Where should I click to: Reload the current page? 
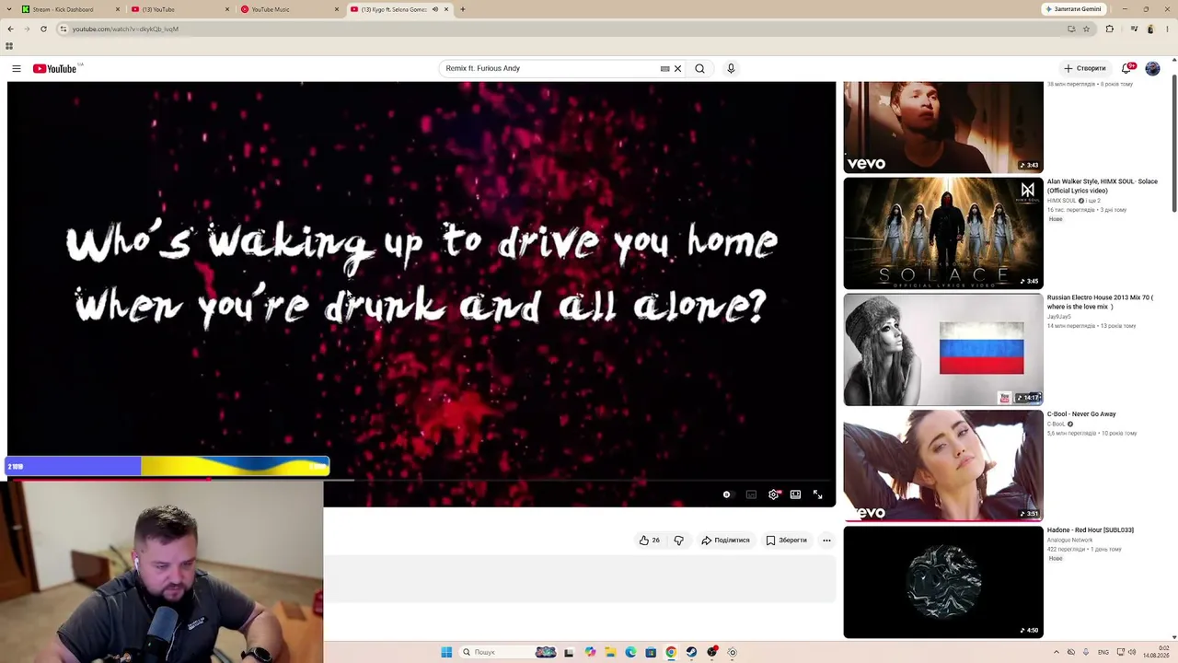[43, 29]
